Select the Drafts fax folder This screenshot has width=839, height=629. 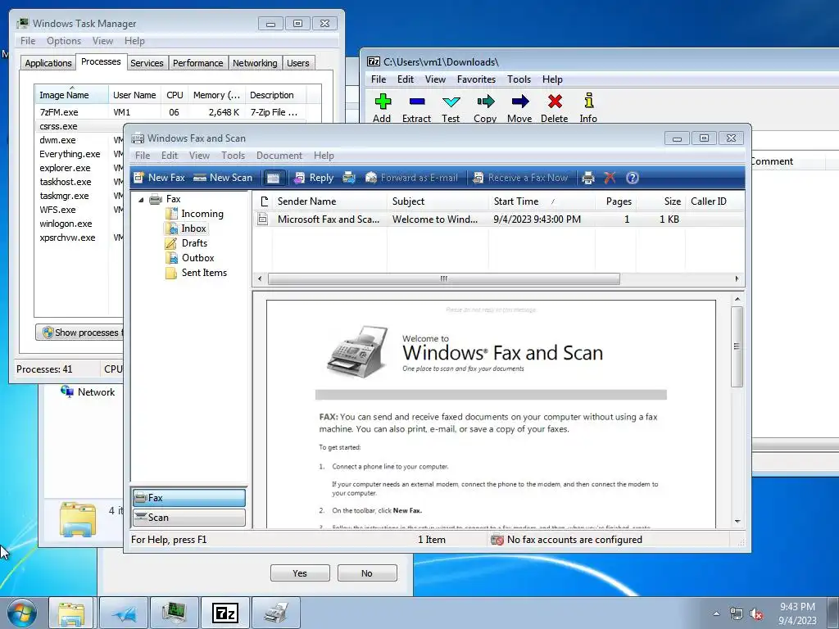[187, 242]
